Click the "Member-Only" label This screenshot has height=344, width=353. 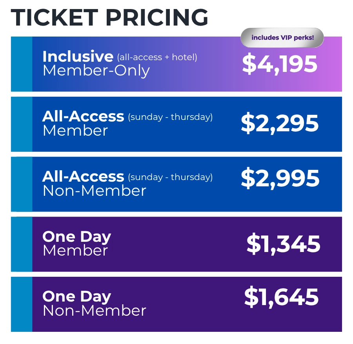[96, 71]
